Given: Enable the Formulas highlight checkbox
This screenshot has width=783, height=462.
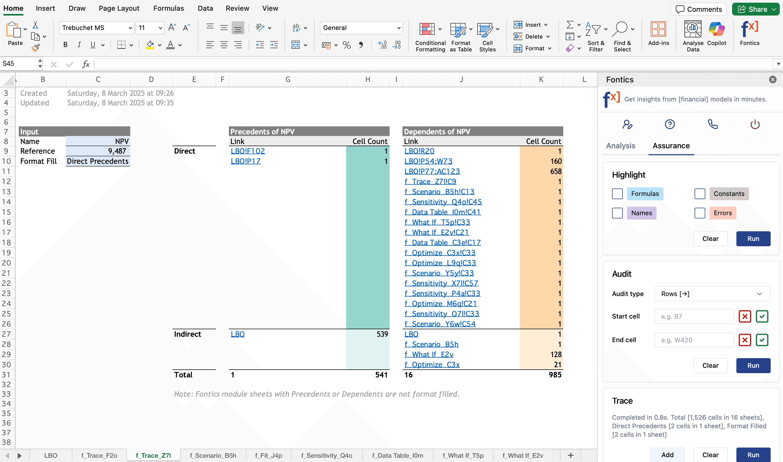Looking at the screenshot, I should 617,194.
